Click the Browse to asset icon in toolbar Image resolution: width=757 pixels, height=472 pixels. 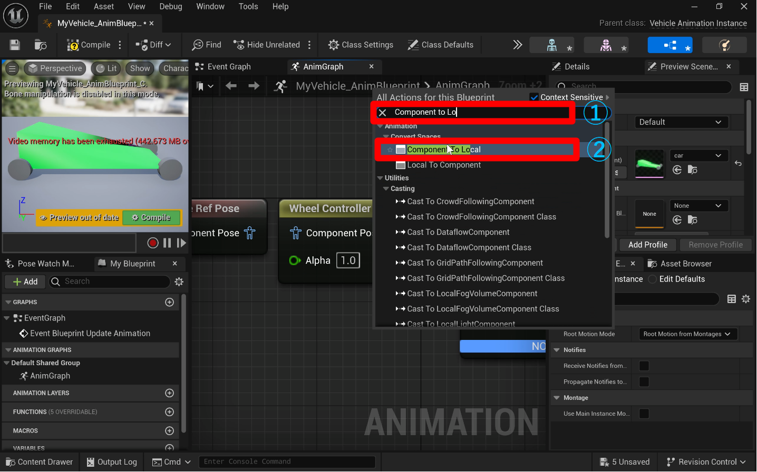pyautogui.click(x=41, y=45)
